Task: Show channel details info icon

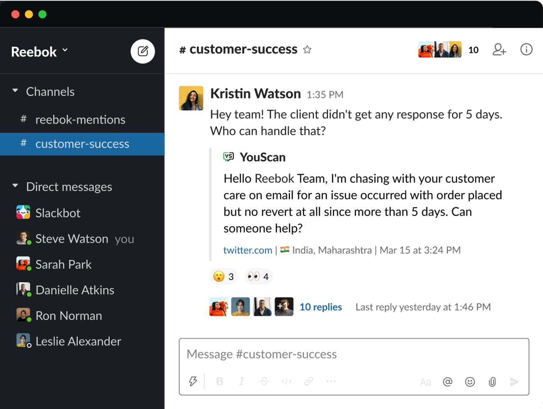Action: pos(526,50)
